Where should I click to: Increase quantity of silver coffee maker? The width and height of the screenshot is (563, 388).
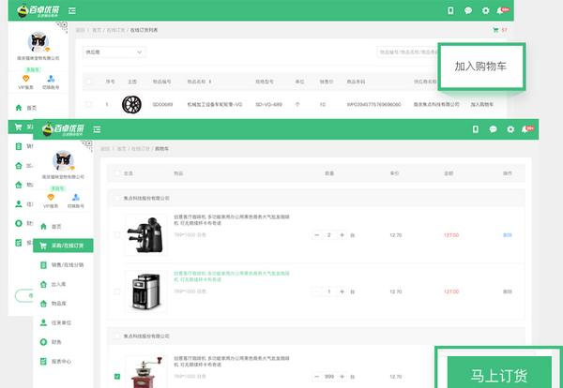pos(342,291)
